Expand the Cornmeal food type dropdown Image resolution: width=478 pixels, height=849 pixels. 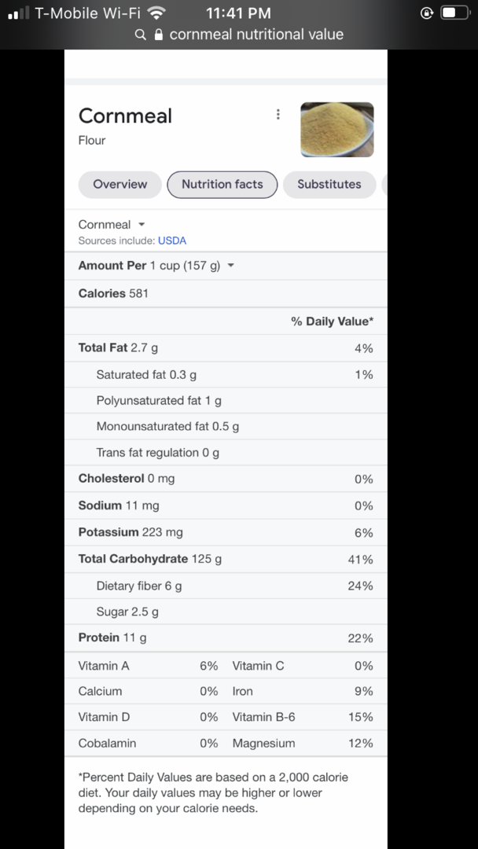click(x=112, y=224)
